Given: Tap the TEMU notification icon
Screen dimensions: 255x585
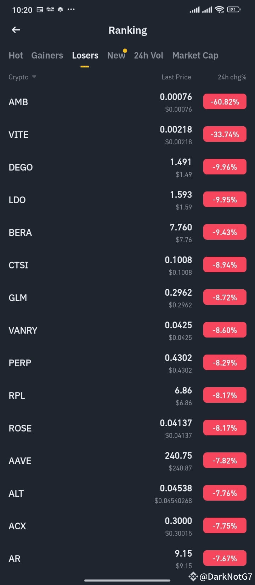Looking at the screenshot, I should (50, 10).
